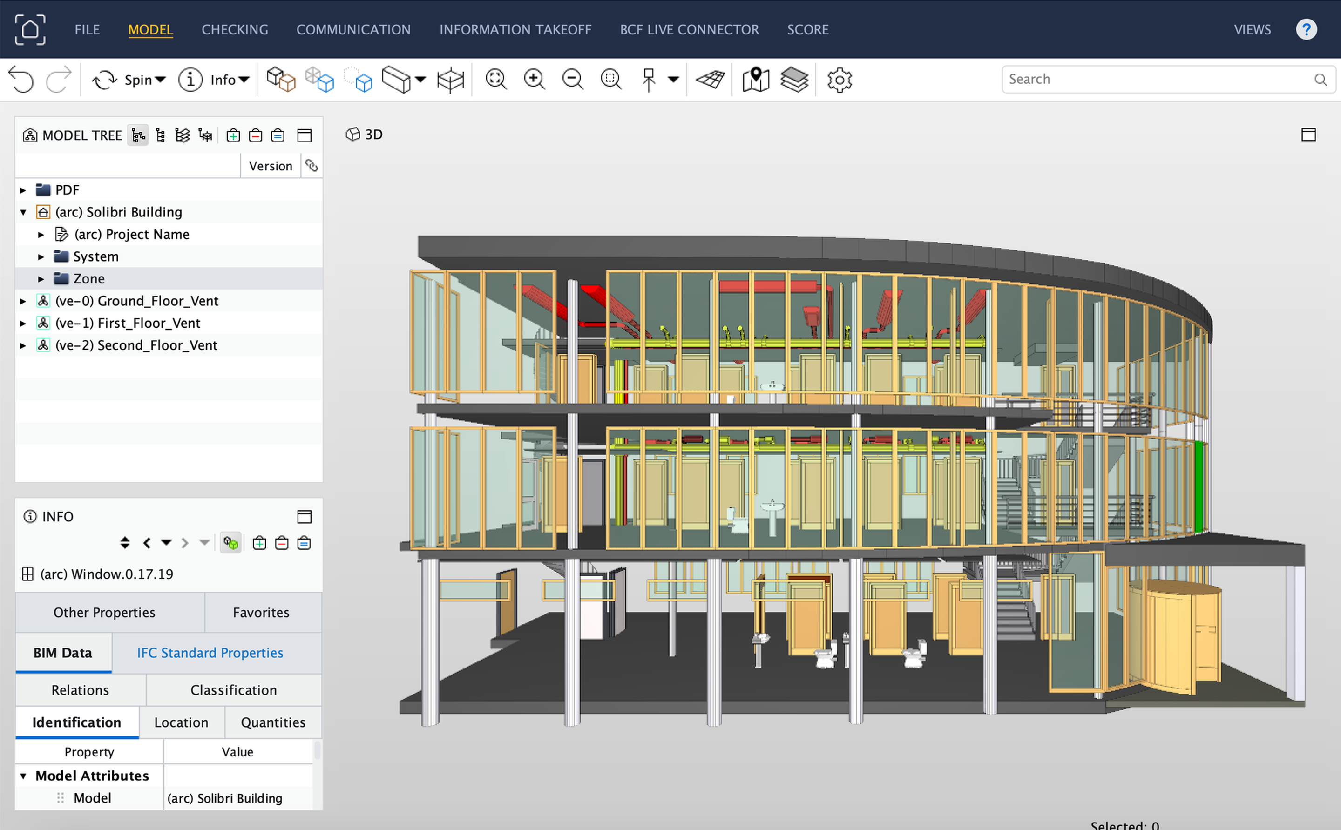Click the Zoom In tool
The image size is (1341, 830).
(535, 79)
